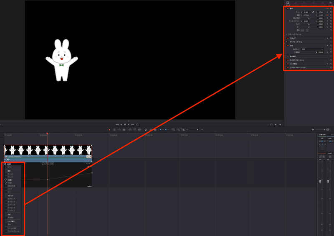The width and height of the screenshot is (334, 236).
Task: Toggle the 変形 (Transform) section switch
Action: coord(288,8)
